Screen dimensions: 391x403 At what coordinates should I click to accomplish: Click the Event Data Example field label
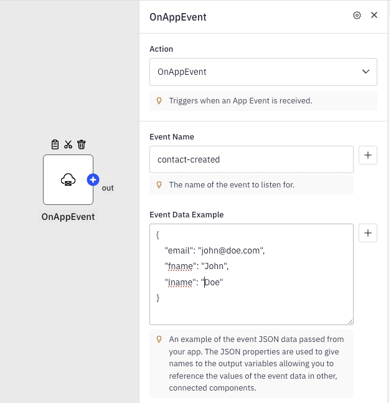(186, 214)
